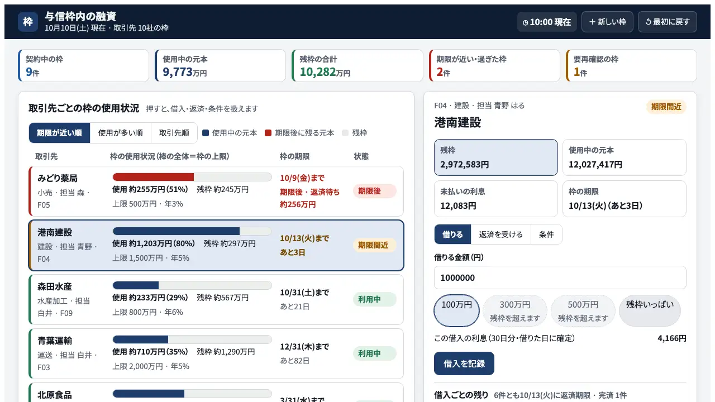The height and width of the screenshot is (402, 715).
Task: Switch to the 条件 tab
Action: click(x=546, y=234)
